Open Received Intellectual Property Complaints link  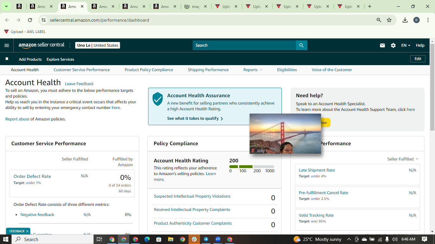point(192,210)
